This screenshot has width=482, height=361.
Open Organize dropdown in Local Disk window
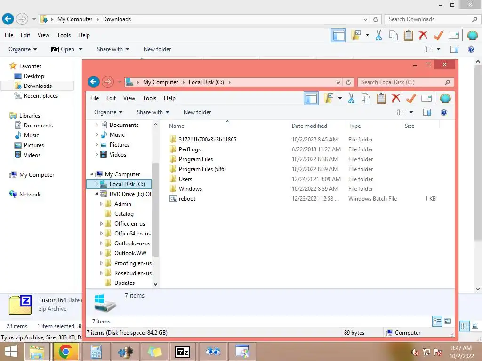(108, 112)
